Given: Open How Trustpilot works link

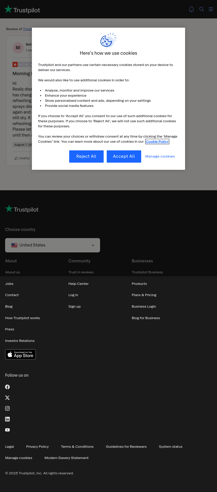Looking at the screenshot, I should pyautogui.click(x=22, y=318).
